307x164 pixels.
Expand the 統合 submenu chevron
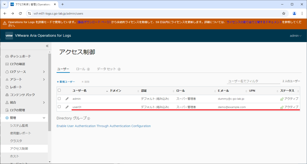(44, 102)
